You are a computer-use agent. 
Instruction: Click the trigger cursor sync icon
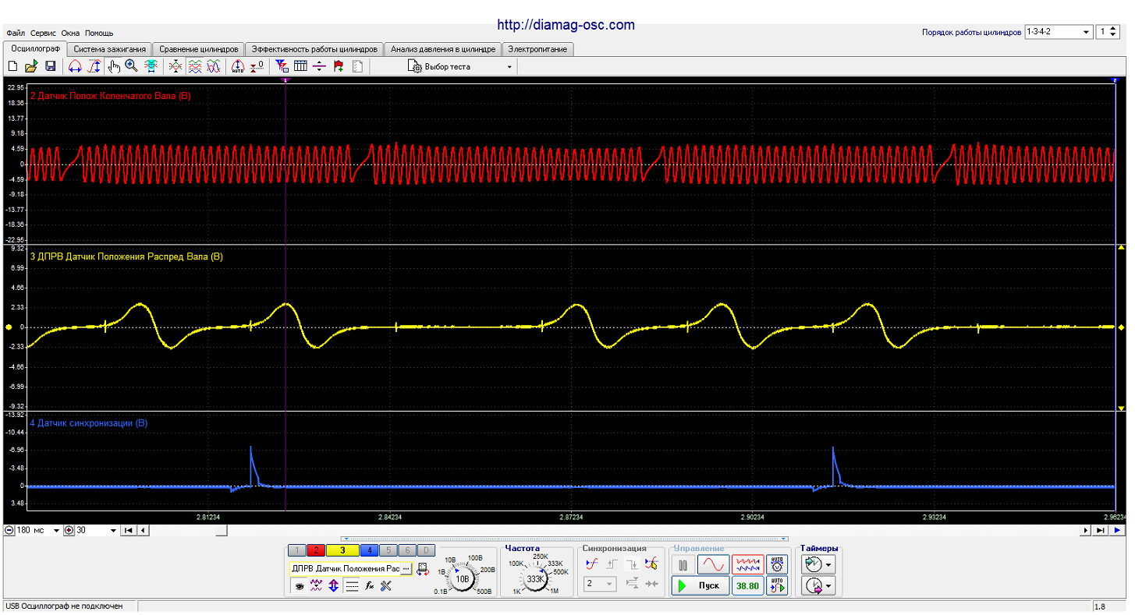tap(651, 564)
